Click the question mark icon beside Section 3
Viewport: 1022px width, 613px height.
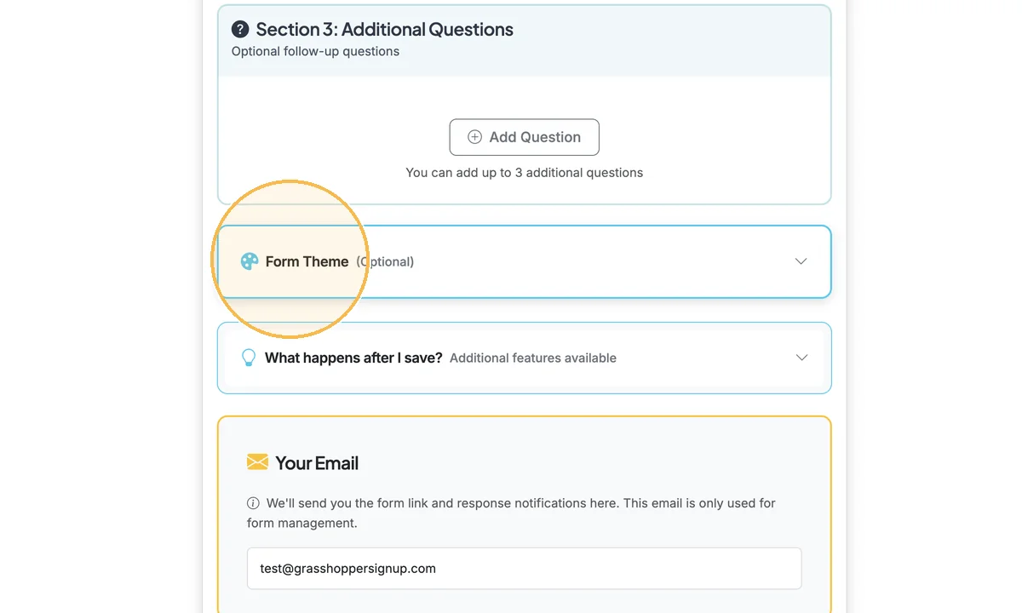point(240,30)
